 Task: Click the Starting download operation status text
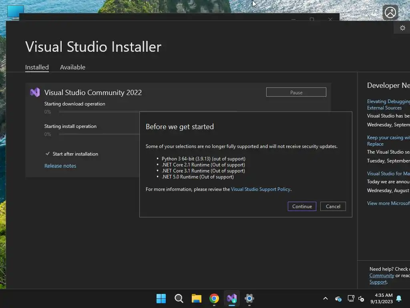pos(75,104)
